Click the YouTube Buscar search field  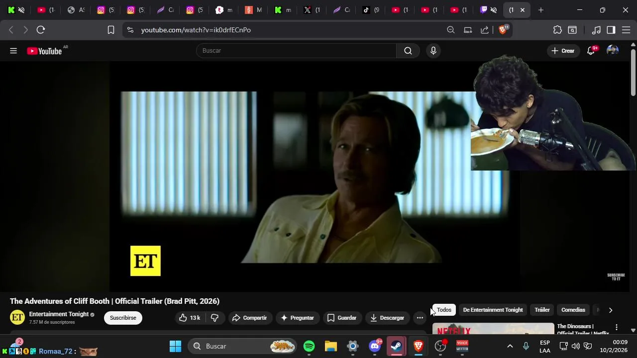297,51
